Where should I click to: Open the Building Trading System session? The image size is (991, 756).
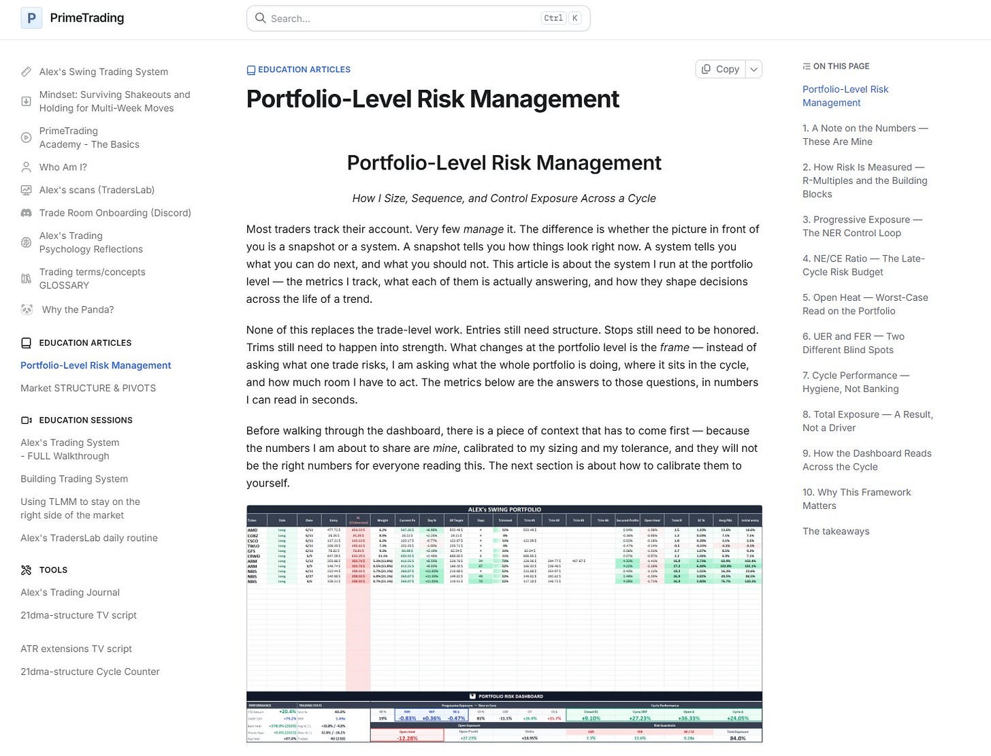click(74, 479)
